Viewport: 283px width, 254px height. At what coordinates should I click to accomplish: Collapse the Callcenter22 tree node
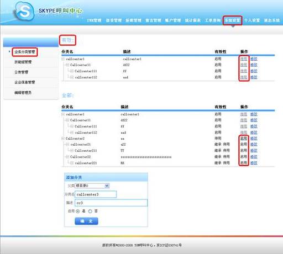[67, 157]
